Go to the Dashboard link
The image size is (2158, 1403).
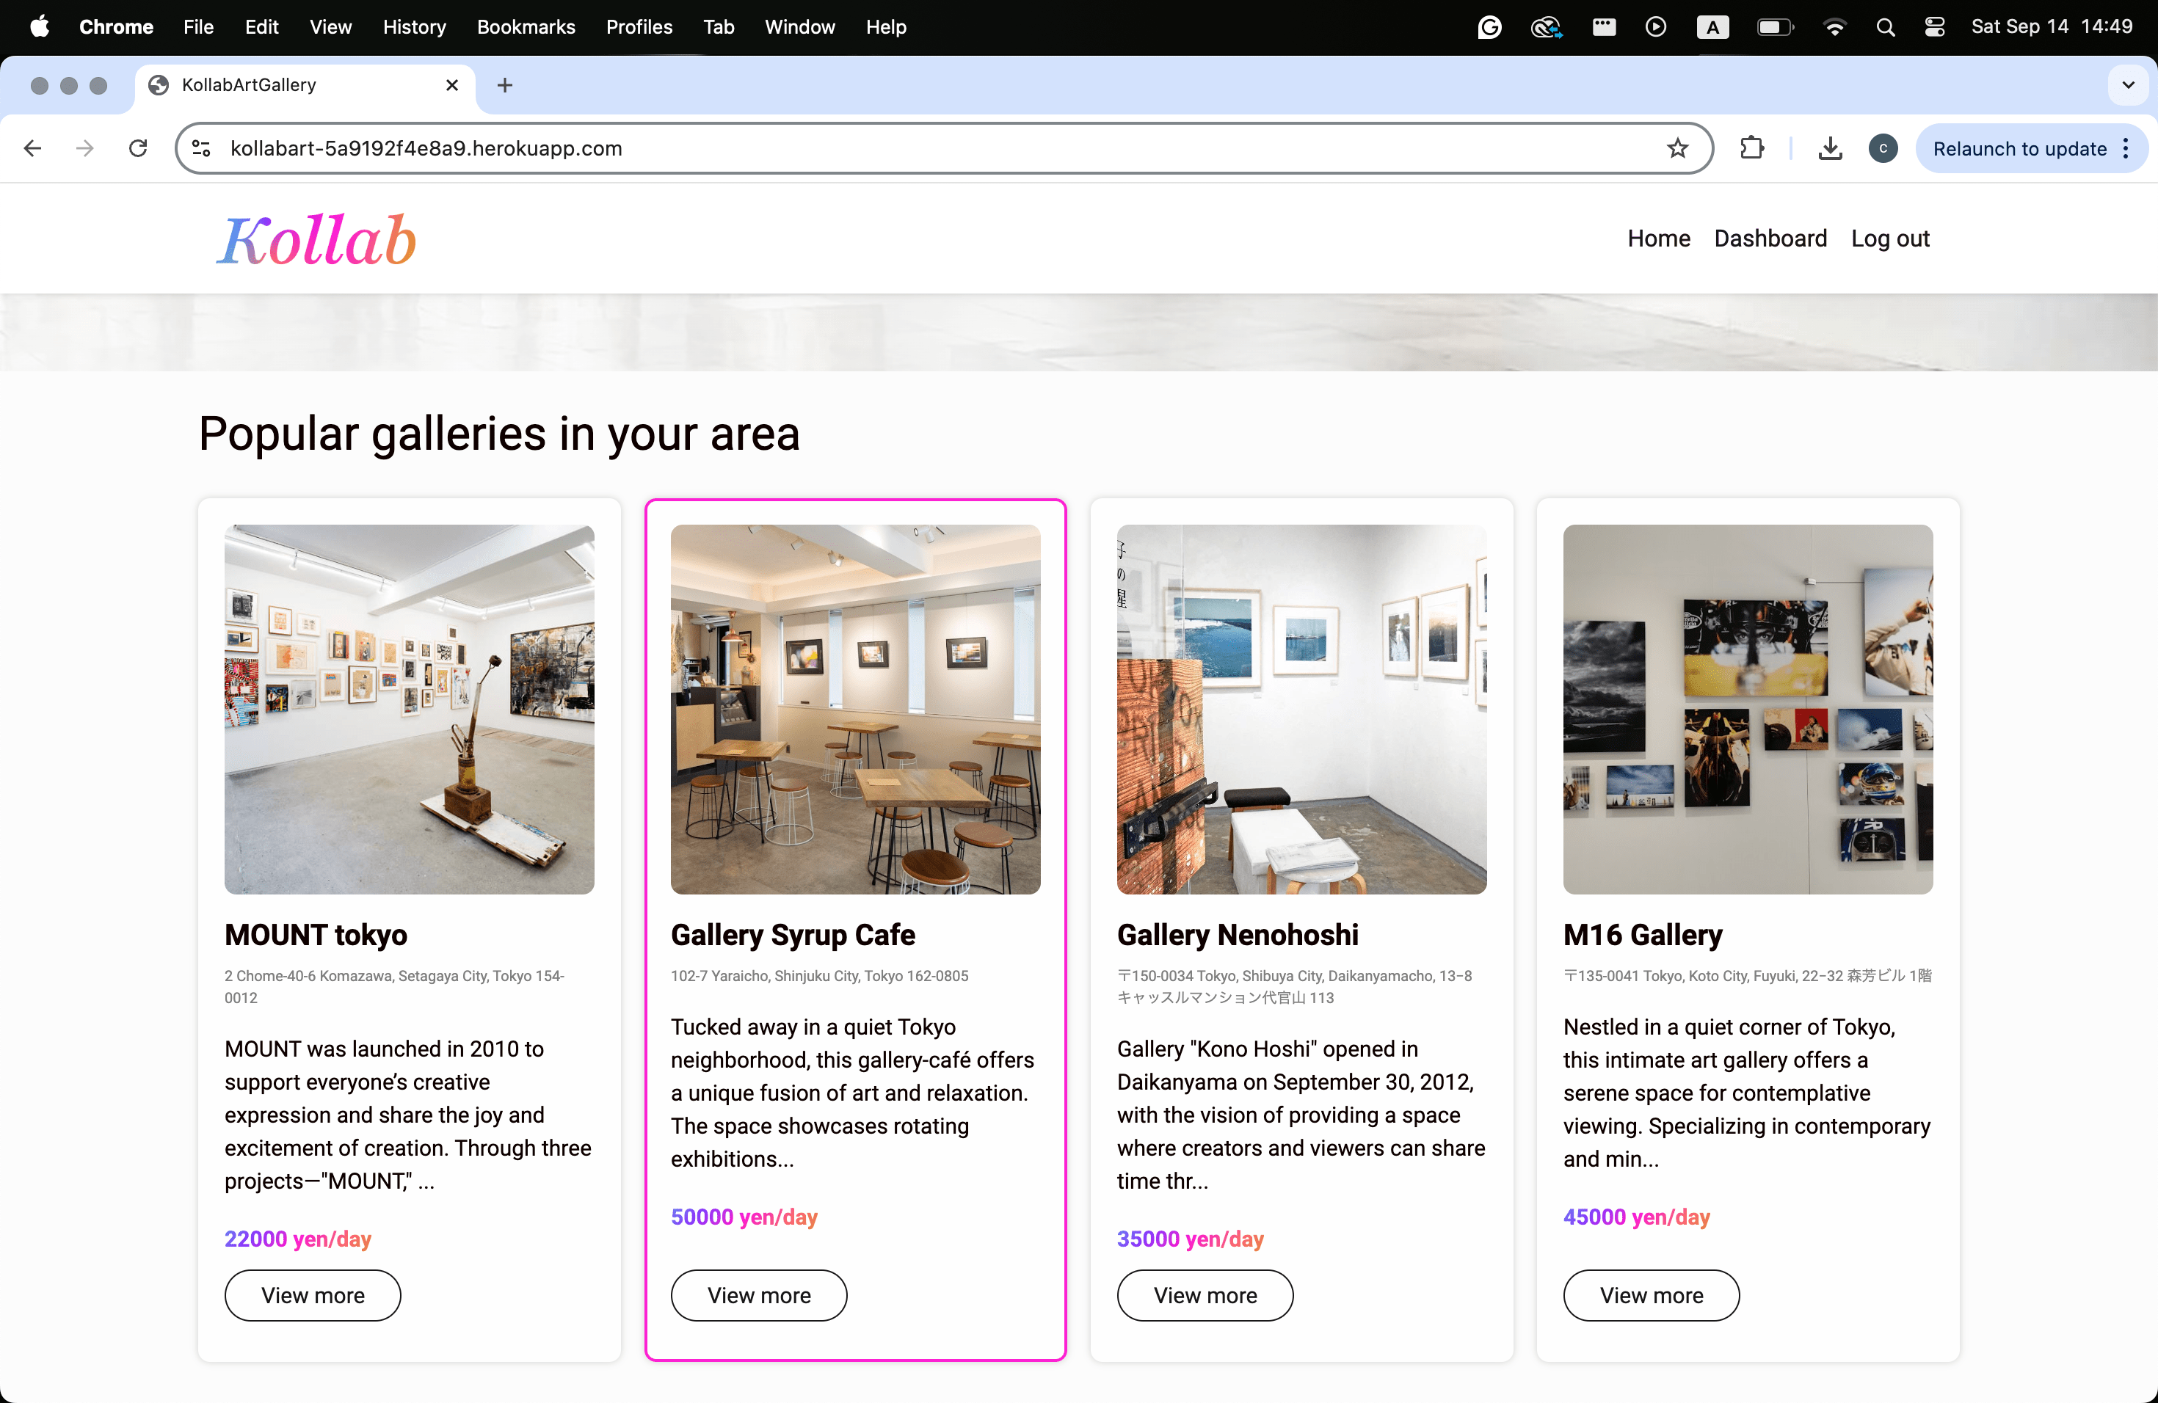(x=1769, y=238)
